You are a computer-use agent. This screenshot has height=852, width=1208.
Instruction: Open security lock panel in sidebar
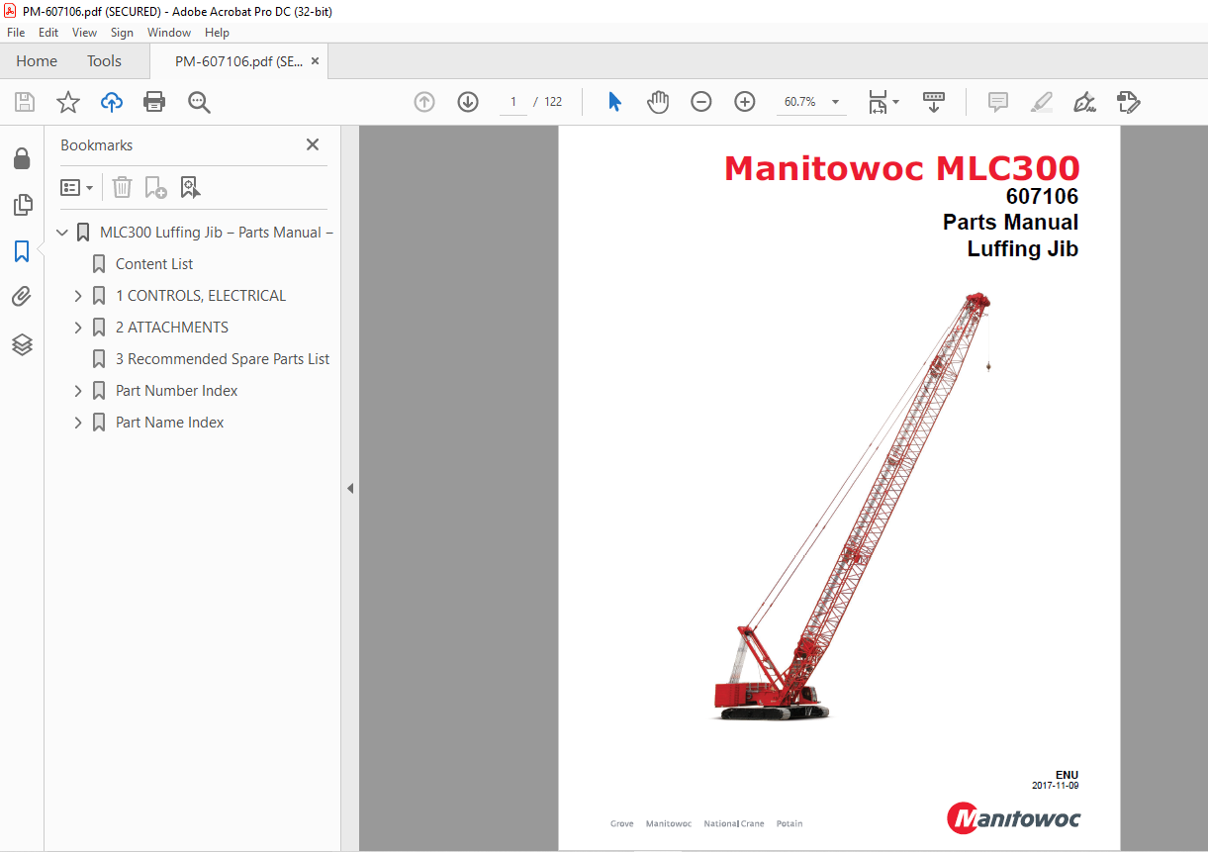(x=22, y=158)
